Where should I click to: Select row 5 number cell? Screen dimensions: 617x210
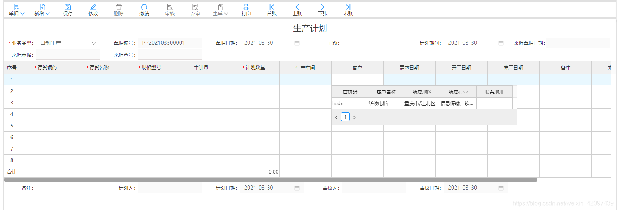coord(12,126)
